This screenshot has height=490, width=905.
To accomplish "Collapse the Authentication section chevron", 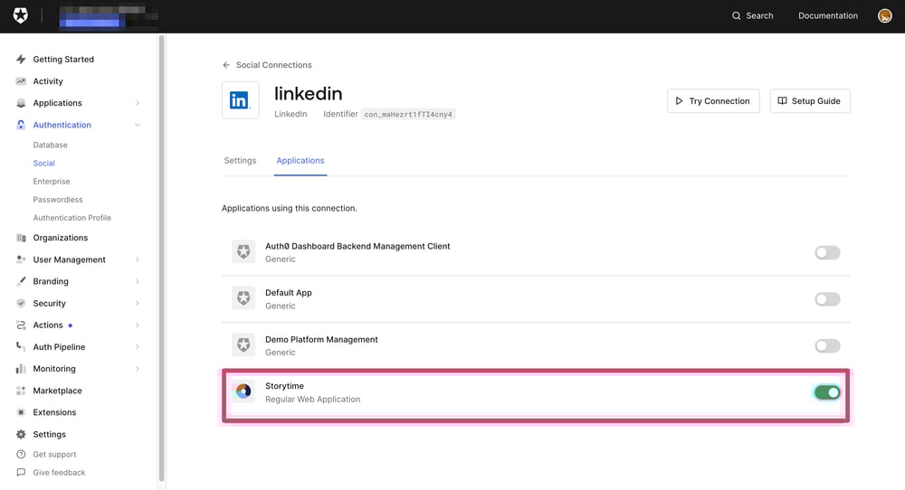I will pos(138,125).
